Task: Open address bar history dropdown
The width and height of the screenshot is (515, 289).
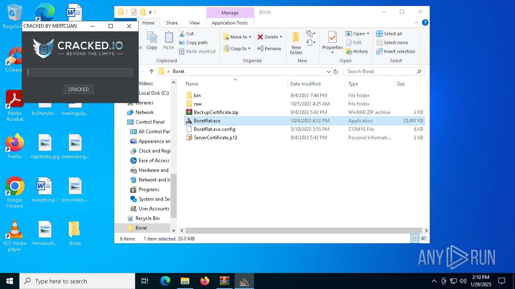Action: [329, 71]
